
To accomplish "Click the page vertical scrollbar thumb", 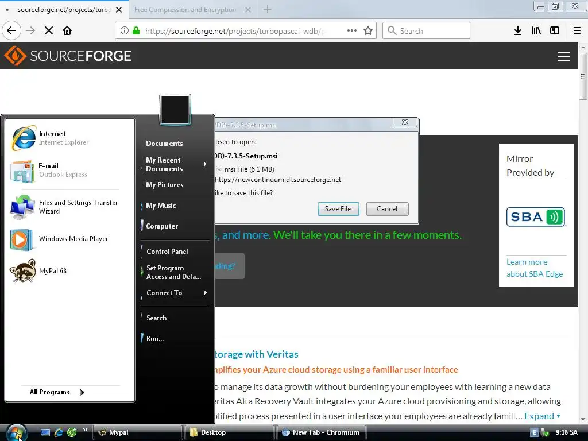I will 583,76.
